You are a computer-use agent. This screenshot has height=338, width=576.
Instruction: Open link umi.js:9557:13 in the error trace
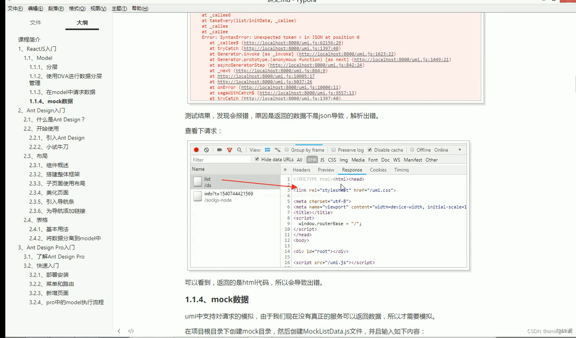pos(306,93)
